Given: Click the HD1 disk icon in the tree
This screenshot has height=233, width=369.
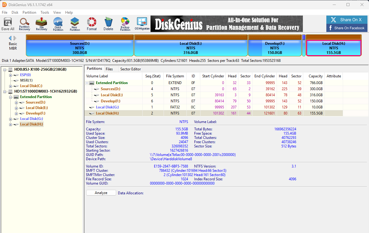Looking at the screenshot, I should coord(11,91).
